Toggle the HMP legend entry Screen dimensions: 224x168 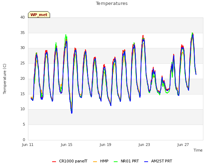[101, 161]
